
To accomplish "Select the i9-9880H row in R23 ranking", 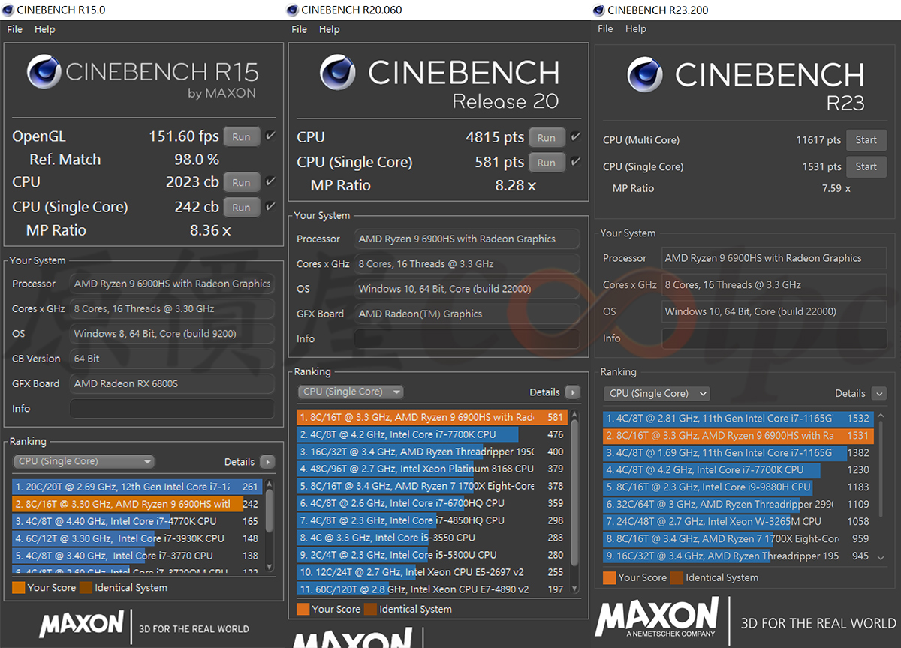I will tap(738, 487).
